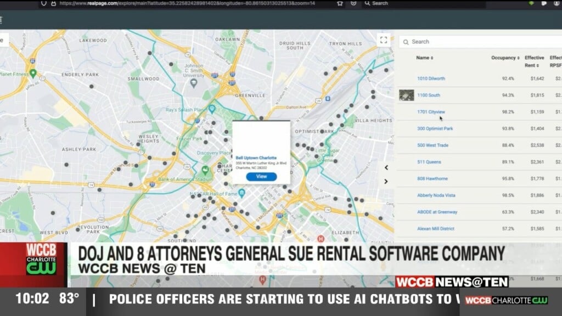
Task: Open the Alexan Mill District property link
Action: point(435,229)
